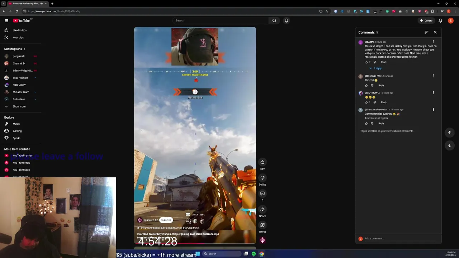Viewport: 459px width, 258px height.
Task: Open Chrome three-dot menu
Action: pos(455,11)
